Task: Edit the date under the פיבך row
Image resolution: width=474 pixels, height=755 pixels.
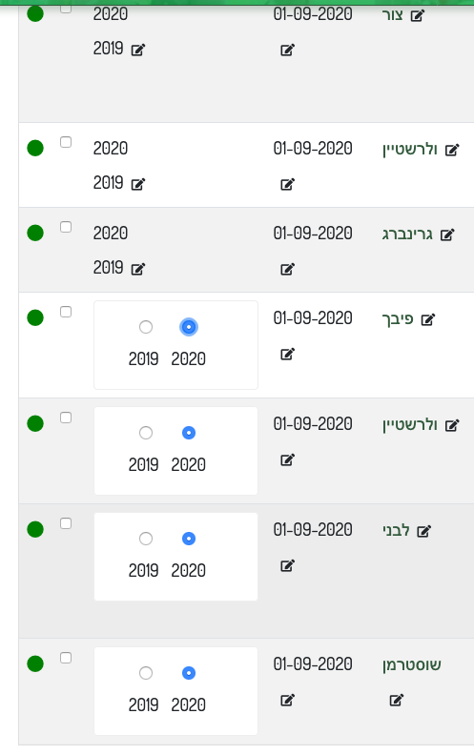Action: (x=287, y=354)
